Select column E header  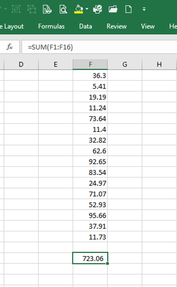[x=55, y=64]
